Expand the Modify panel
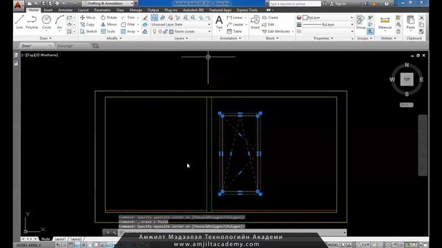The image size is (442, 248). [x=114, y=39]
